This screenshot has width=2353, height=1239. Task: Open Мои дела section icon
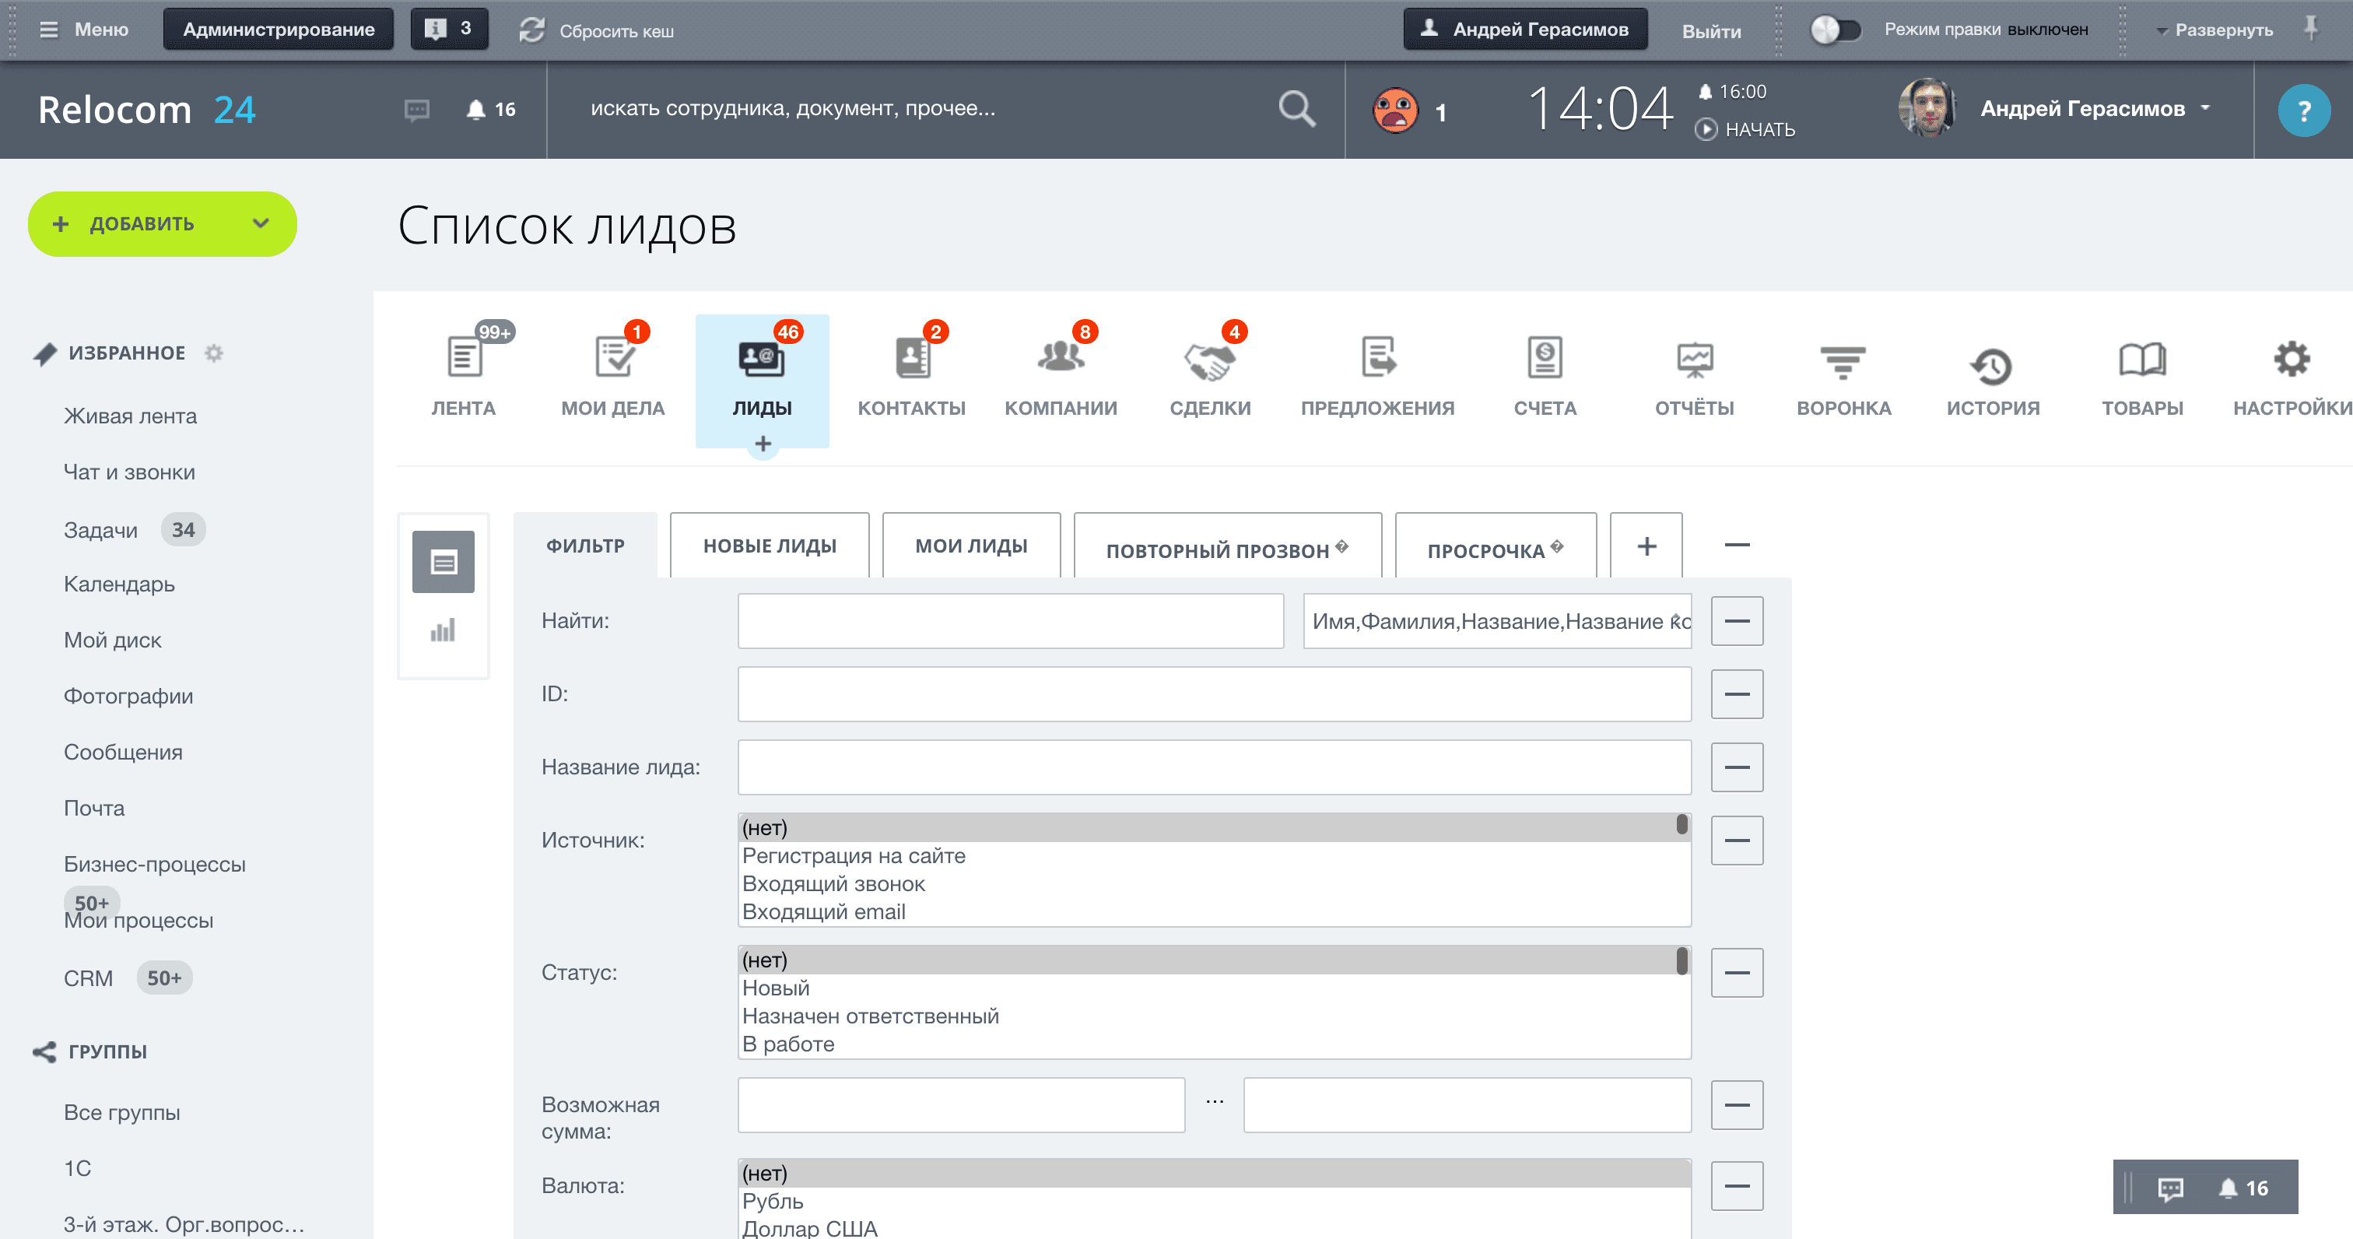coord(614,357)
